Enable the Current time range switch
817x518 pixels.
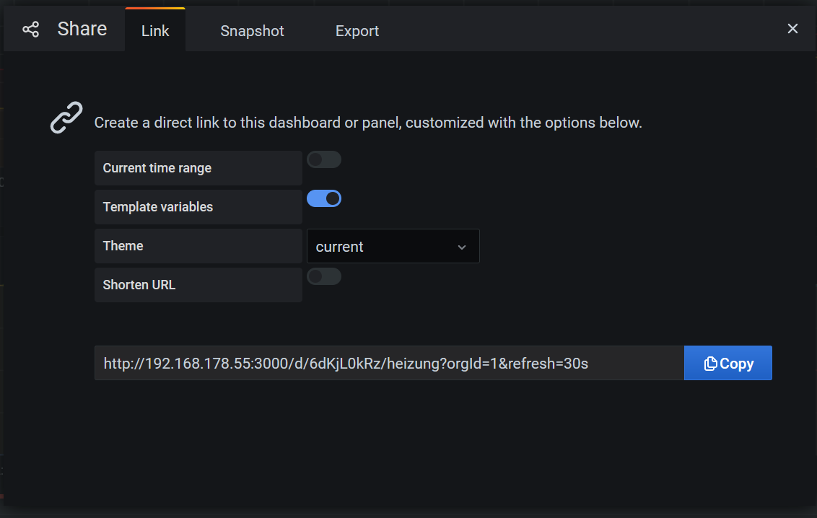click(323, 159)
